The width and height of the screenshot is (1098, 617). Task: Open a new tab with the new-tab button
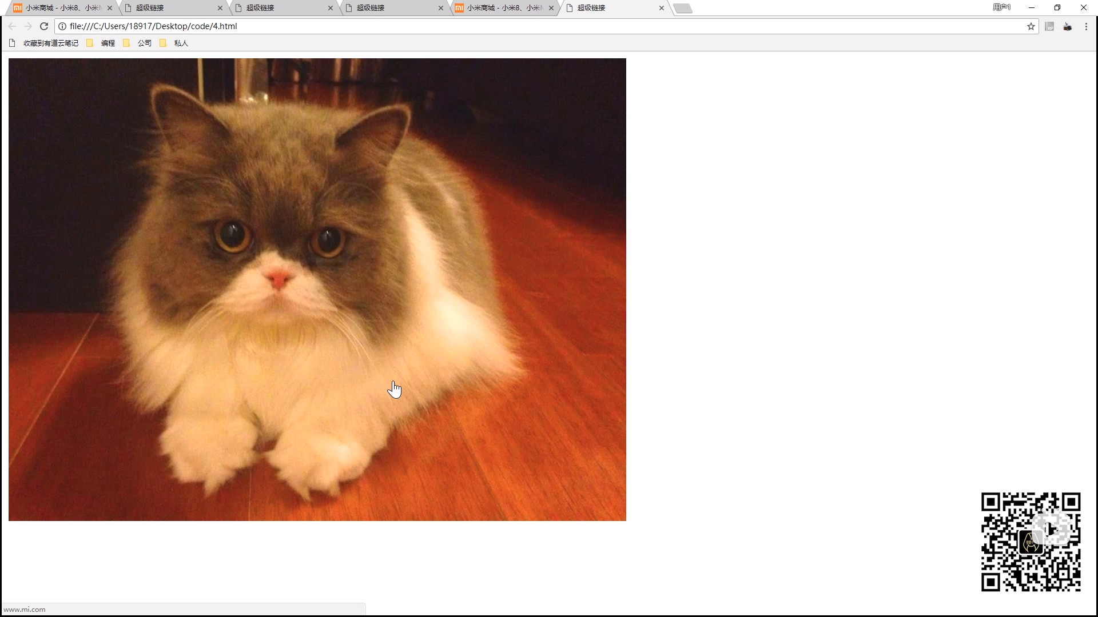683,8
